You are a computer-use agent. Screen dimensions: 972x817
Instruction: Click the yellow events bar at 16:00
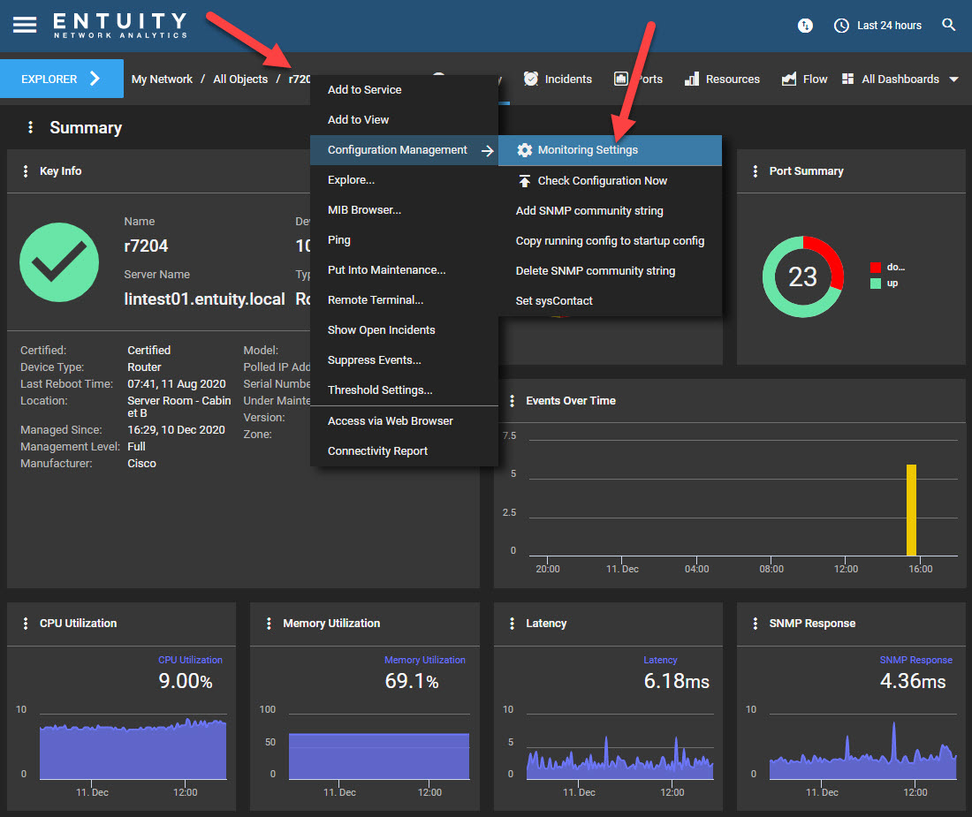coord(911,510)
